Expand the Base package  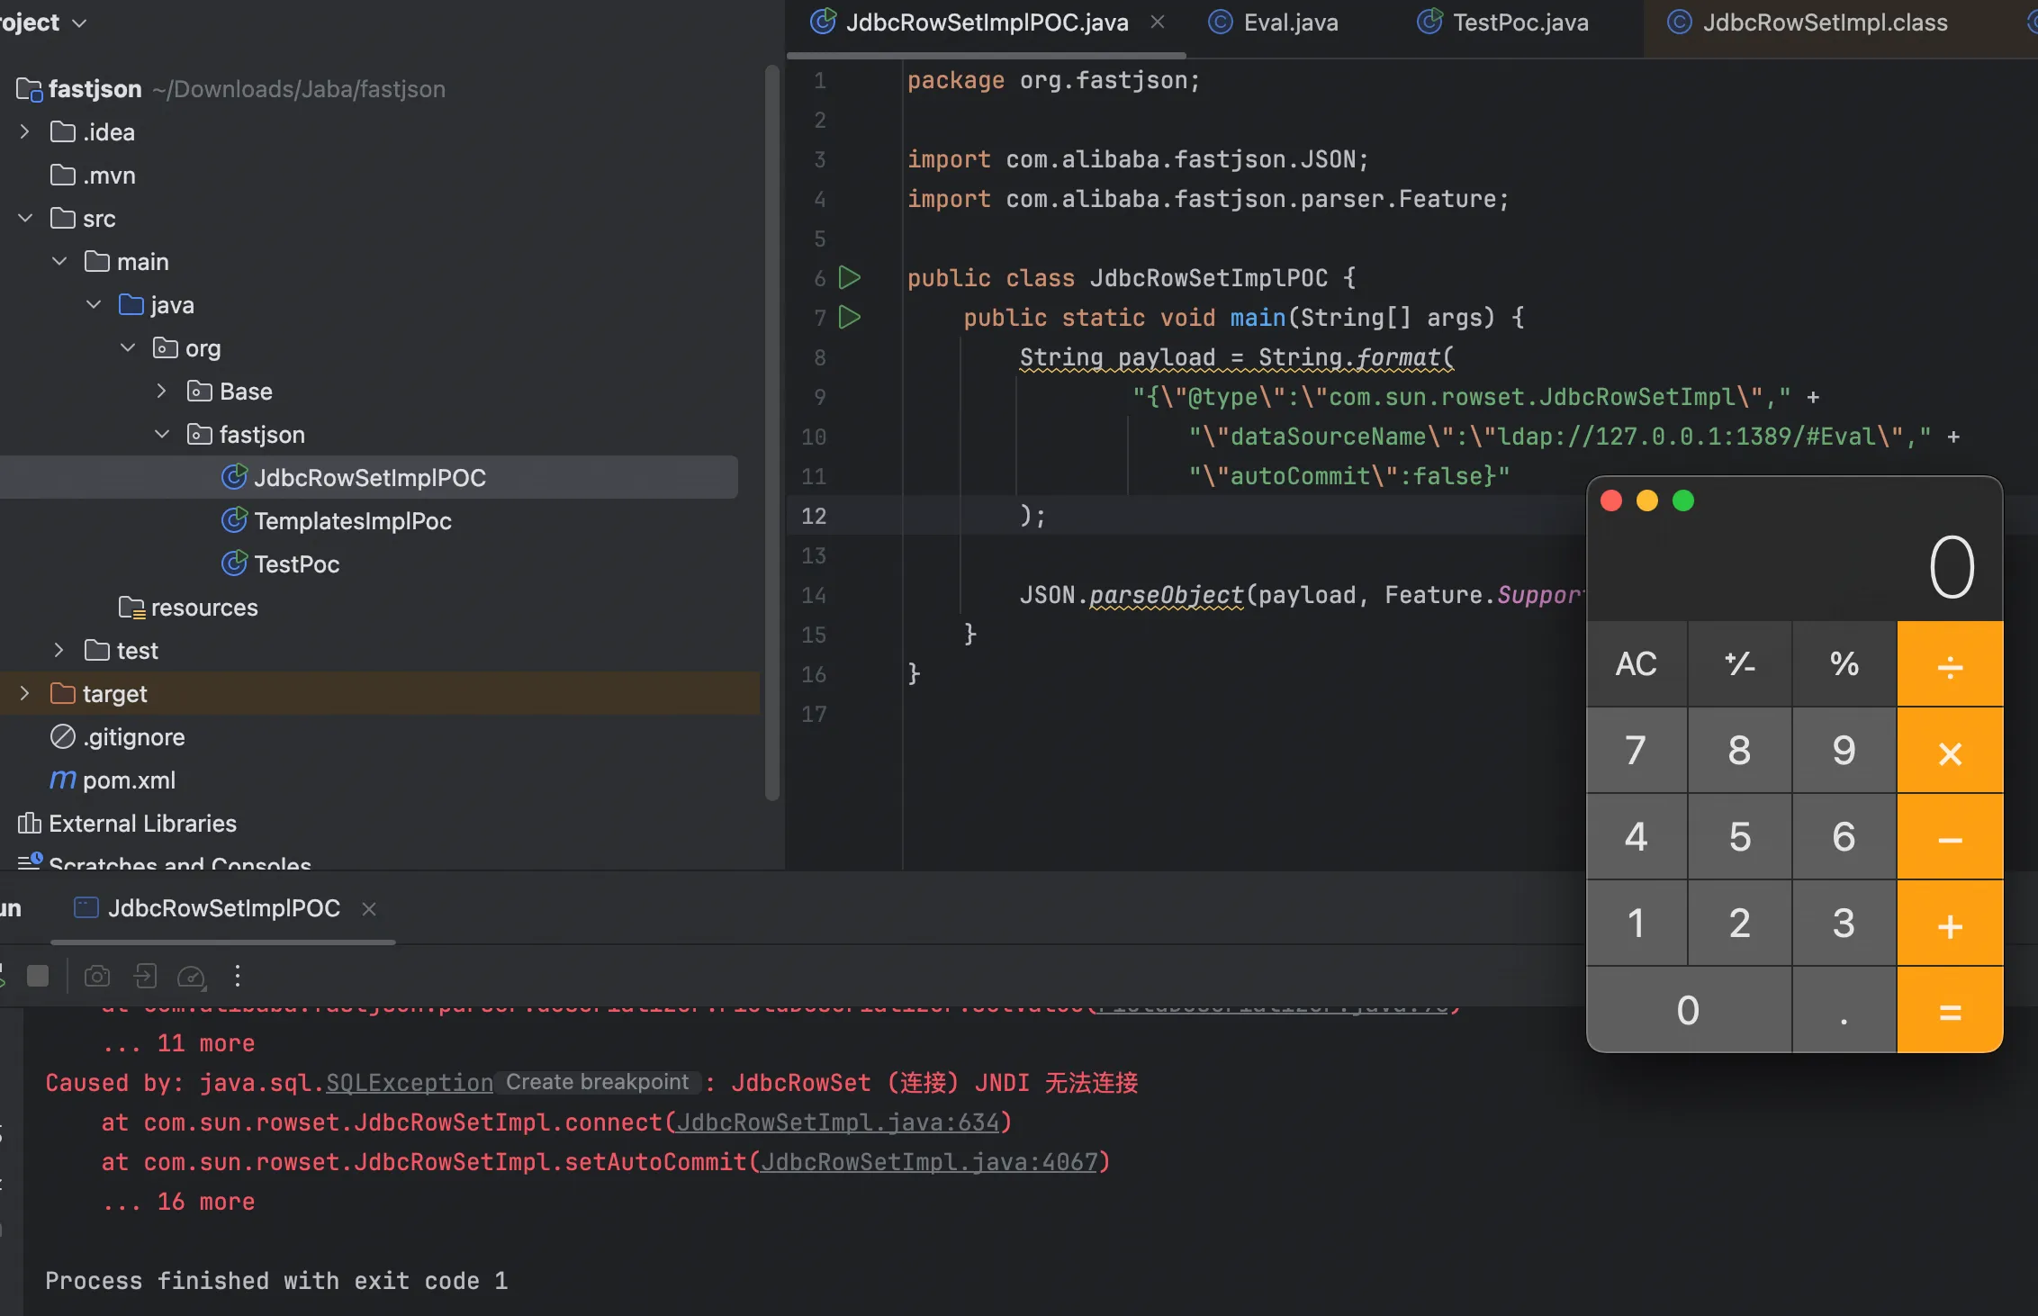(x=161, y=391)
